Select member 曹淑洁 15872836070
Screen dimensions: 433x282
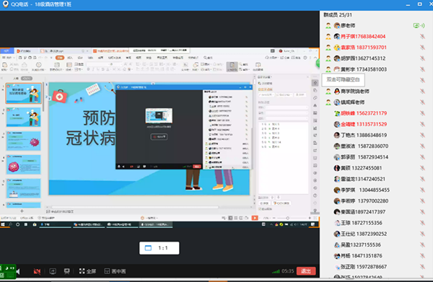click(x=362, y=146)
